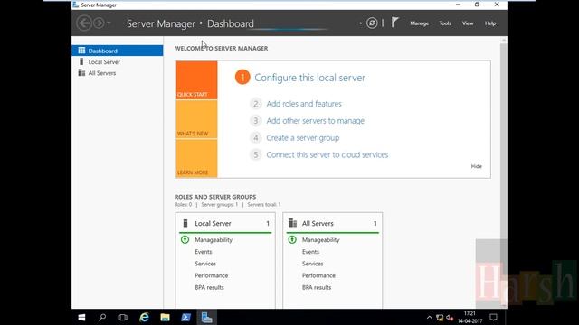This screenshot has height=325, width=579.
Task: Open Events in Local Server tile
Action: [x=204, y=252]
